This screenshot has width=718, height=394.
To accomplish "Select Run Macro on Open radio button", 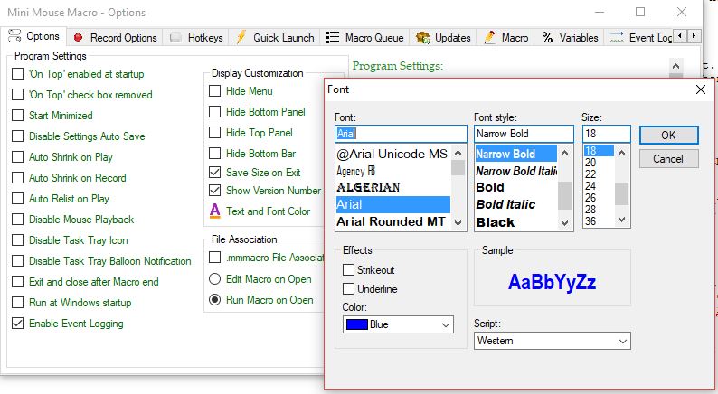I will (x=214, y=300).
